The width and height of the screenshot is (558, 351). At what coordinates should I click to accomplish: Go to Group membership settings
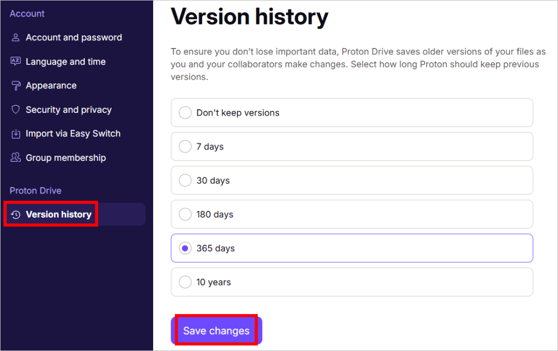tap(65, 158)
